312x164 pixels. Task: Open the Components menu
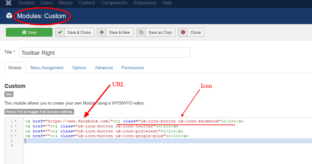click(114, 3)
